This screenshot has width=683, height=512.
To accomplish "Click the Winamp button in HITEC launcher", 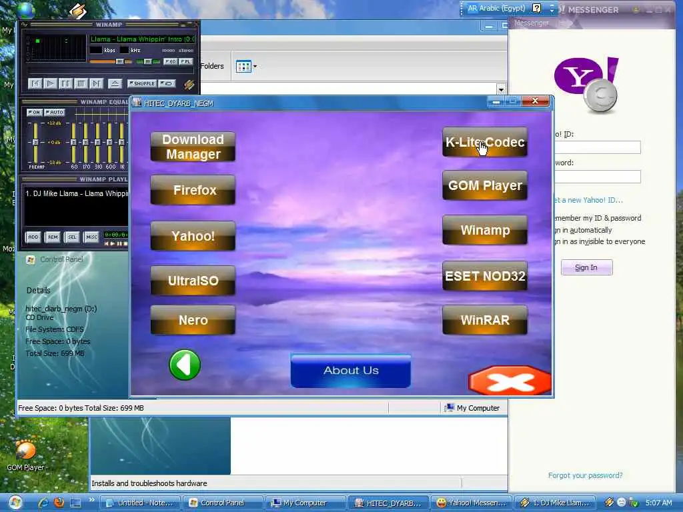I will coord(485,230).
